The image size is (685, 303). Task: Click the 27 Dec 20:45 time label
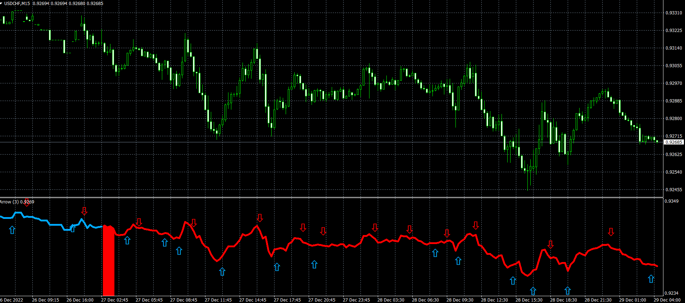click(x=322, y=300)
